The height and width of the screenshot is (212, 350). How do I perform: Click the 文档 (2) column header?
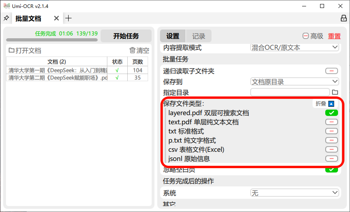click(x=57, y=62)
